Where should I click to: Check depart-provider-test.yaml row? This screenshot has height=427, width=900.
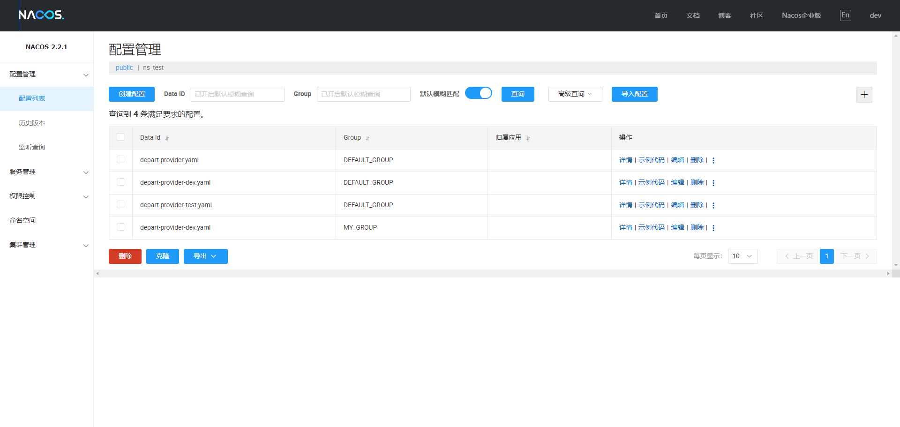click(x=120, y=204)
